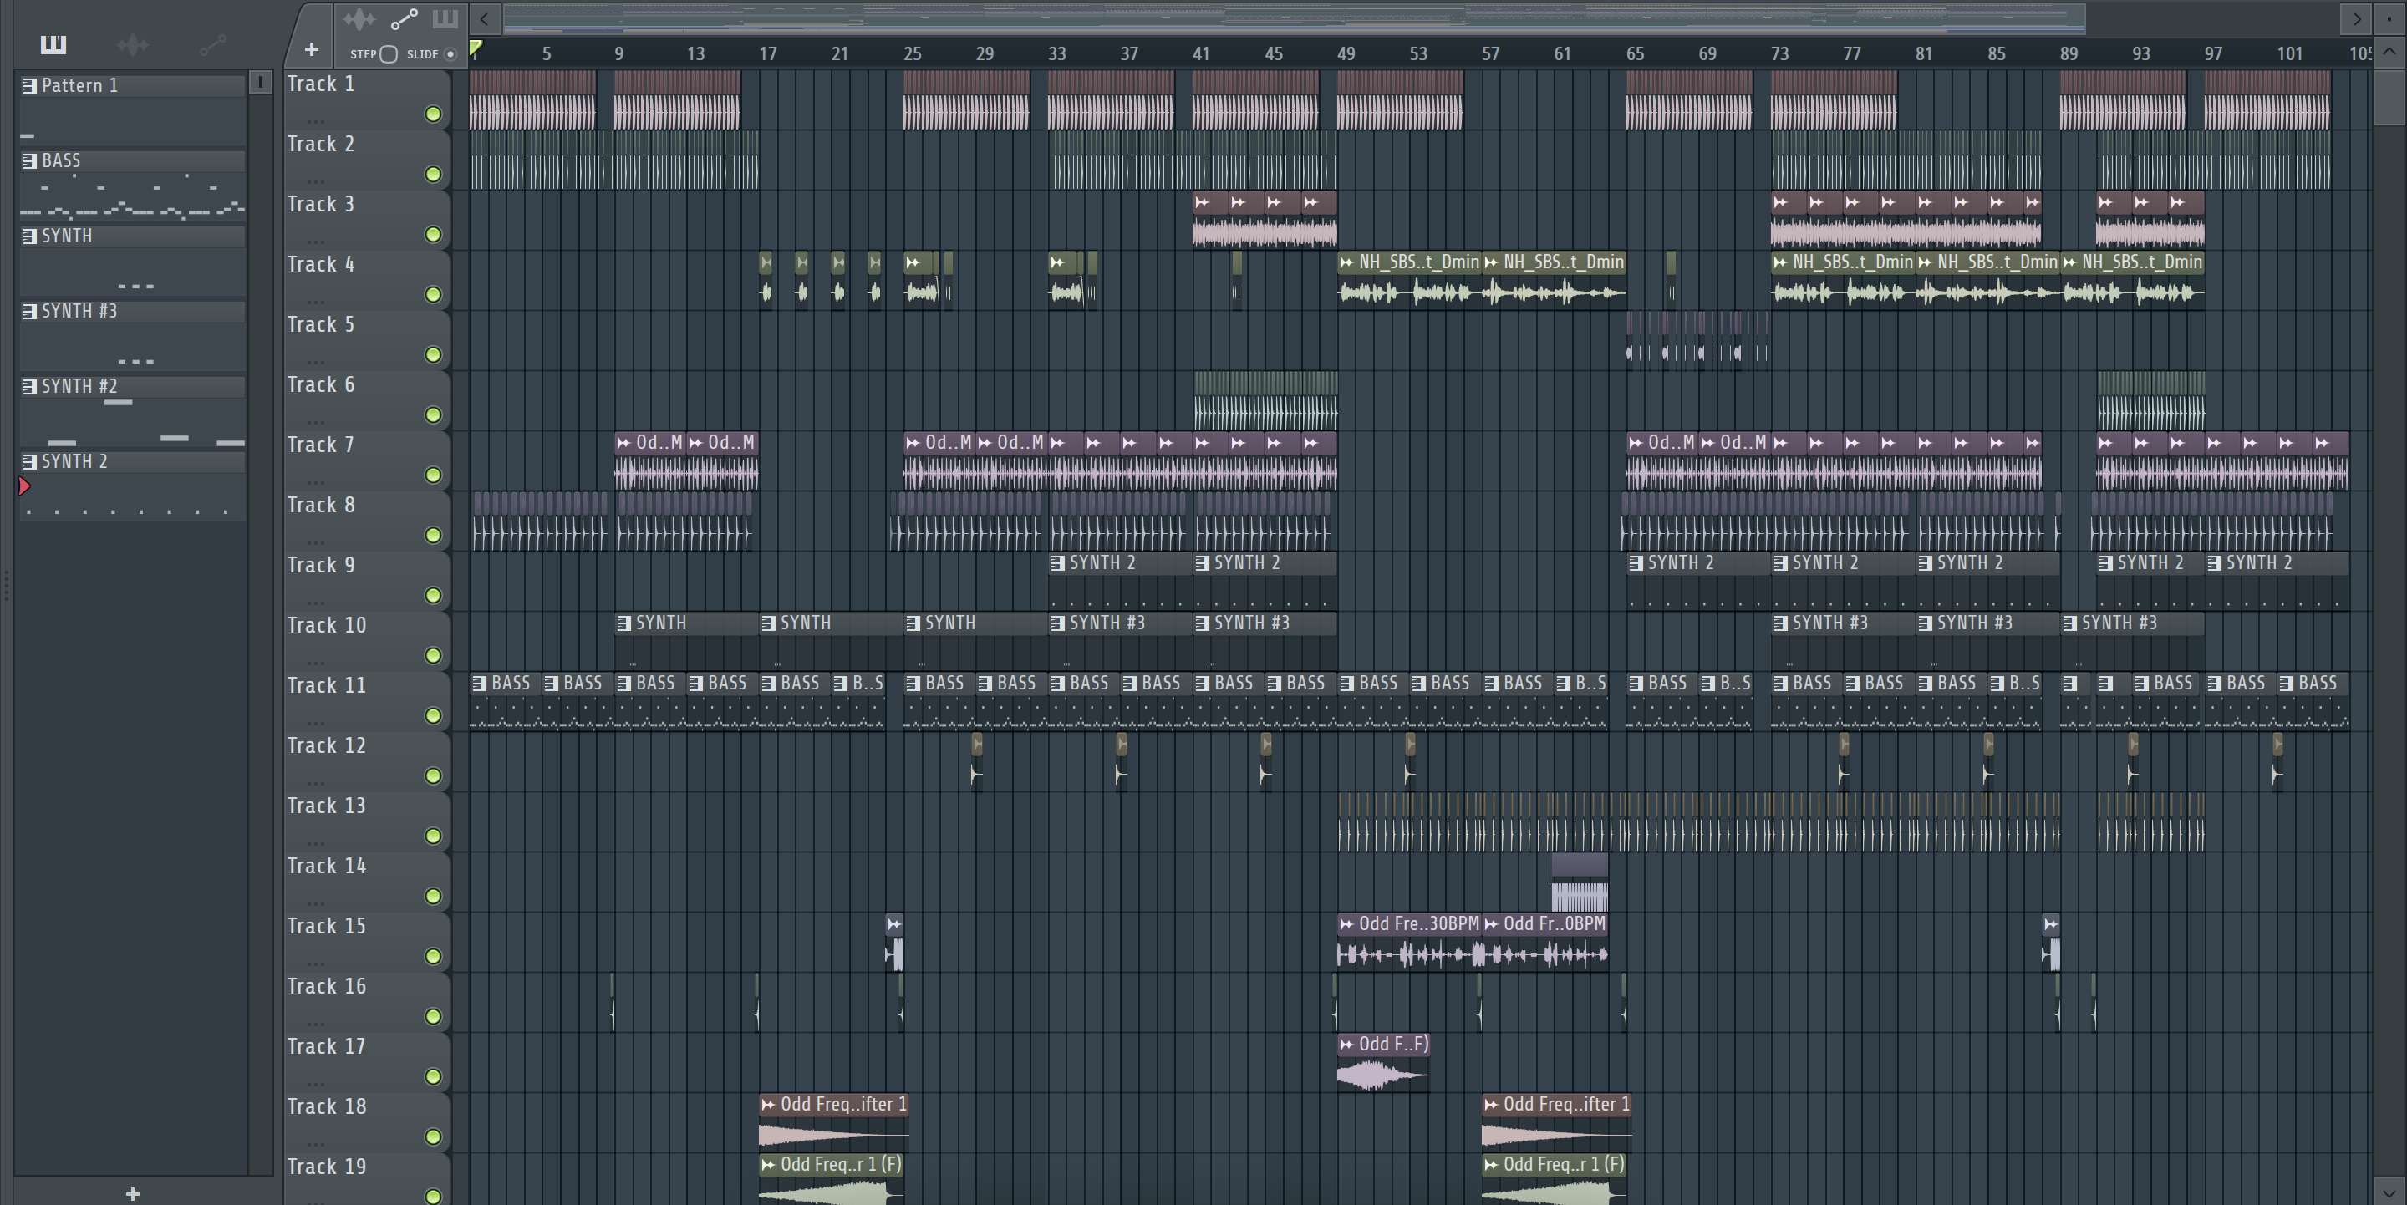
Task: Click the playlist toolbar automation clip icon
Action: (x=404, y=18)
